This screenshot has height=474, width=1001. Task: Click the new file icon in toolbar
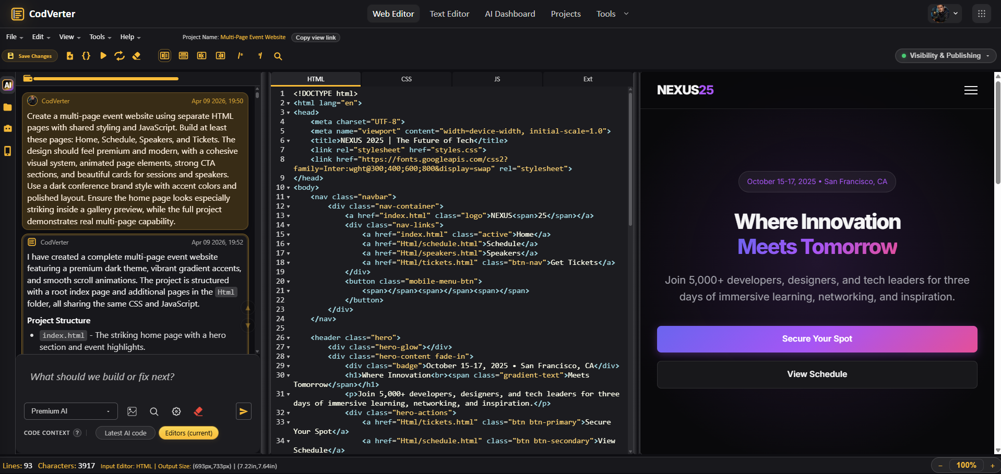click(x=70, y=56)
